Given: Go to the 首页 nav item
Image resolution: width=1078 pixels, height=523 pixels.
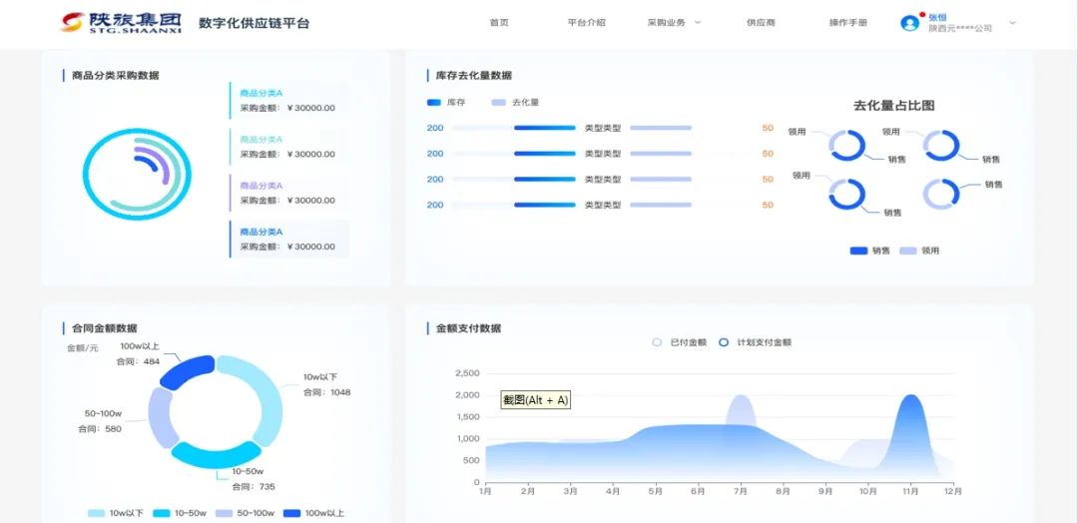Looking at the screenshot, I should 499,22.
